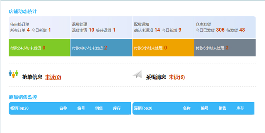
Task: Open 未读(0) link next to 系统消息
Action: (x=177, y=77)
